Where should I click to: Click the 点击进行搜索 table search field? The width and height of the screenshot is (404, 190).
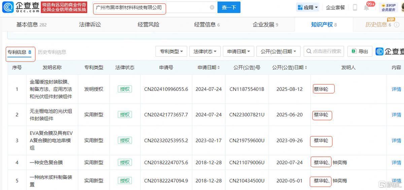324,51
